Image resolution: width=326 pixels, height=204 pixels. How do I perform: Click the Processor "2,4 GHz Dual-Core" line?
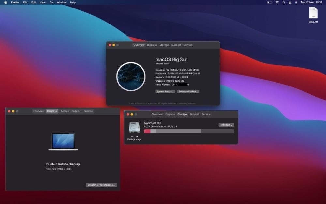177,73
